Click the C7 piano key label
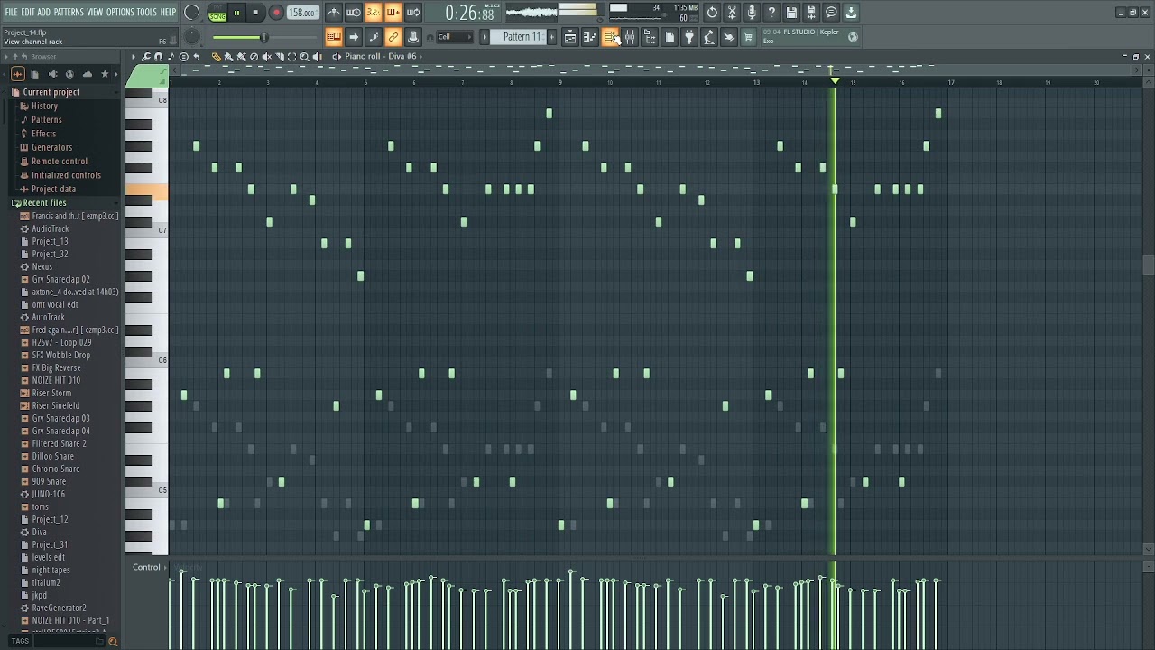Image resolution: width=1155 pixels, height=650 pixels. point(162,230)
